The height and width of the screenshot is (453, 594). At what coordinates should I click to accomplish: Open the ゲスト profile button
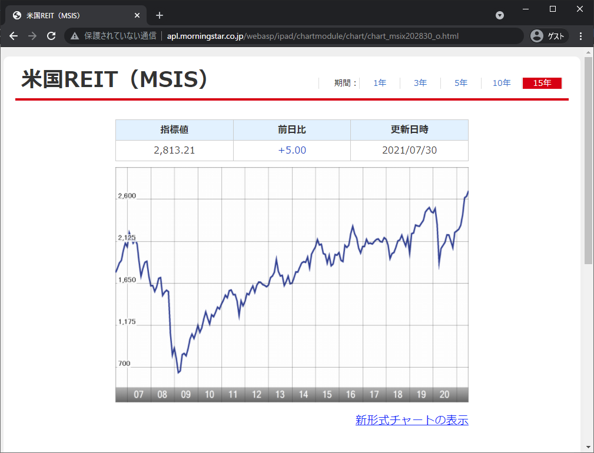click(x=549, y=36)
